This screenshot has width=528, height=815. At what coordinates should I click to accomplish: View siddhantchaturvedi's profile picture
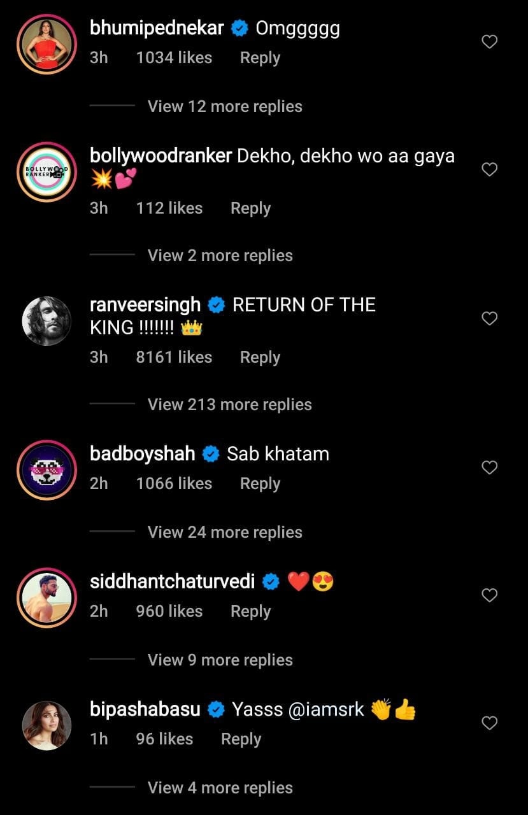[46, 599]
